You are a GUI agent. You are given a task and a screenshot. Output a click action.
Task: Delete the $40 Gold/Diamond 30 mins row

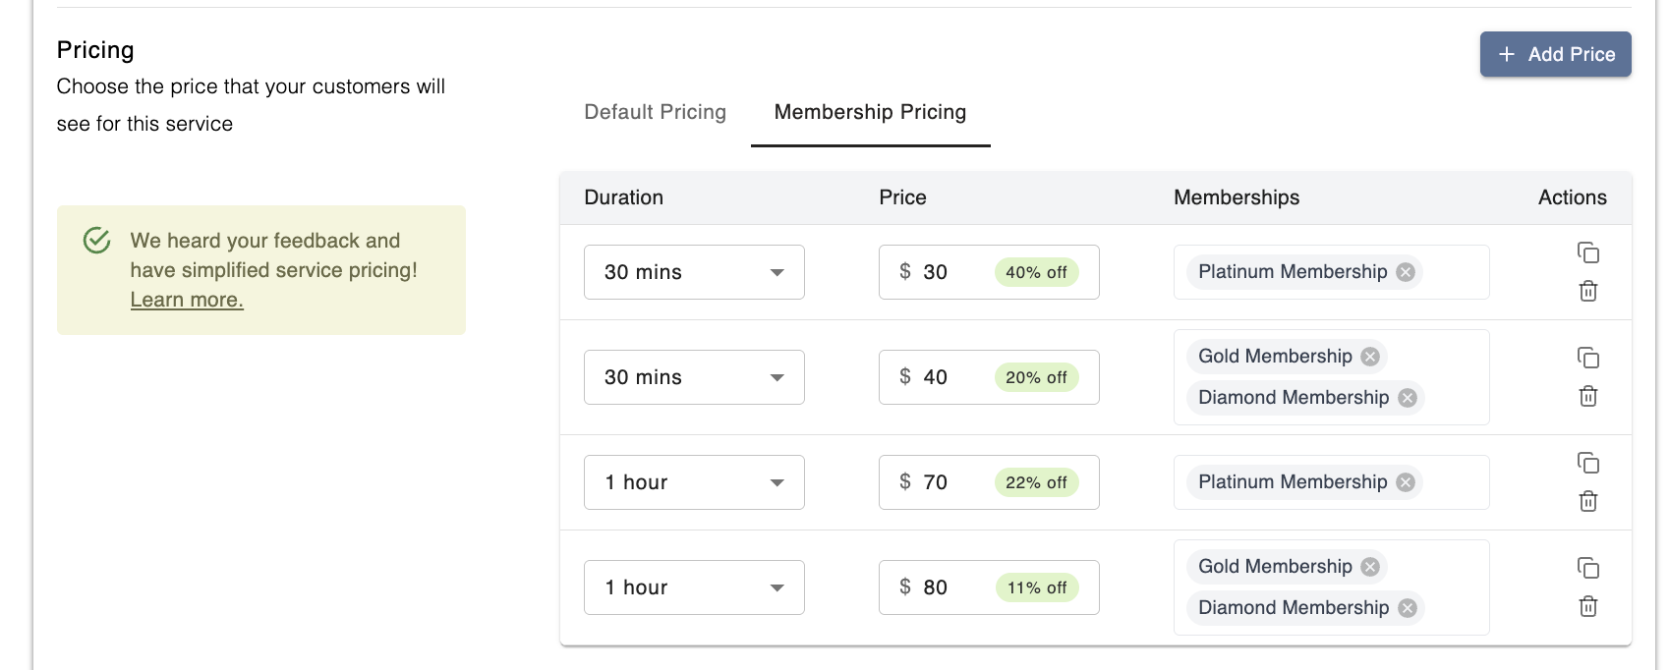[x=1587, y=396]
